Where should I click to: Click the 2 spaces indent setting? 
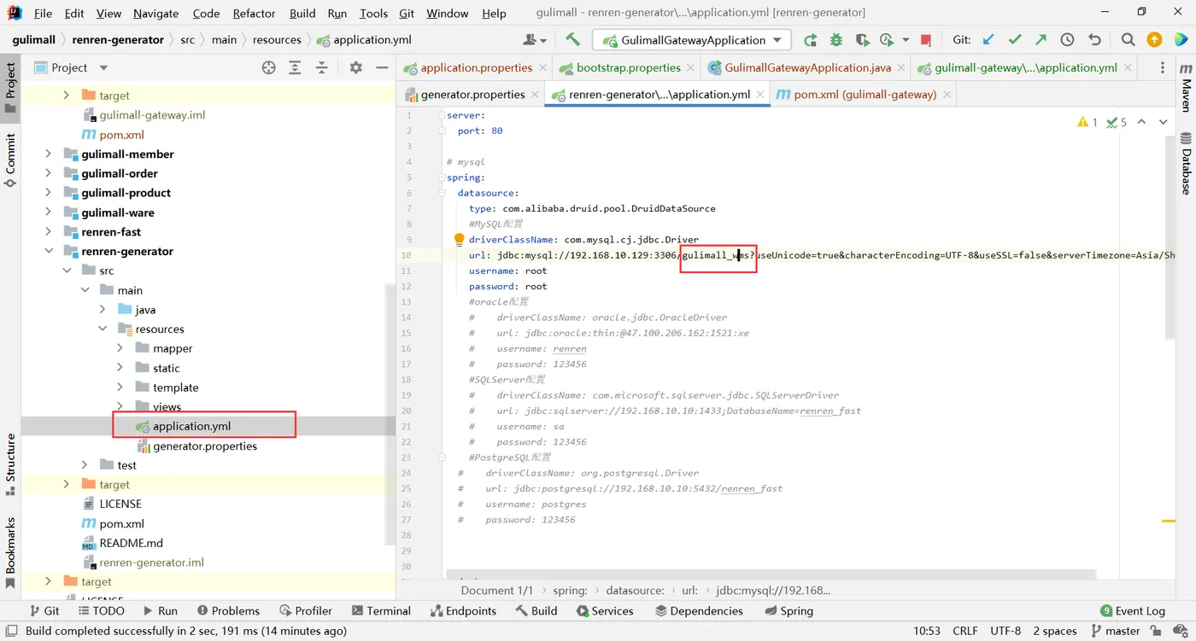1054,631
